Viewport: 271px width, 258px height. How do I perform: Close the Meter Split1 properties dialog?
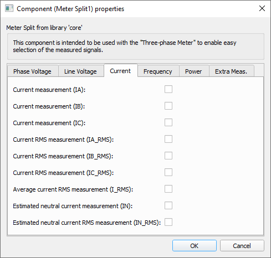(262, 8)
